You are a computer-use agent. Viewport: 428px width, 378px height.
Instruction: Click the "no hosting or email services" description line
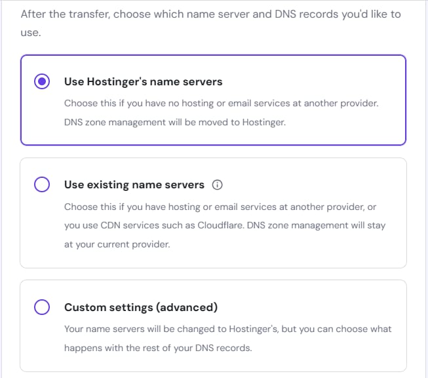point(222,103)
